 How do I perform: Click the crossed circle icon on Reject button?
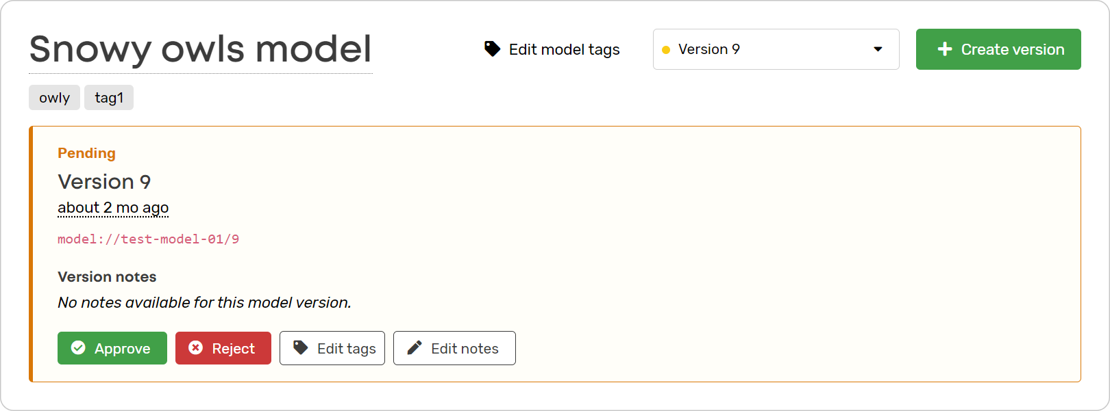[195, 348]
